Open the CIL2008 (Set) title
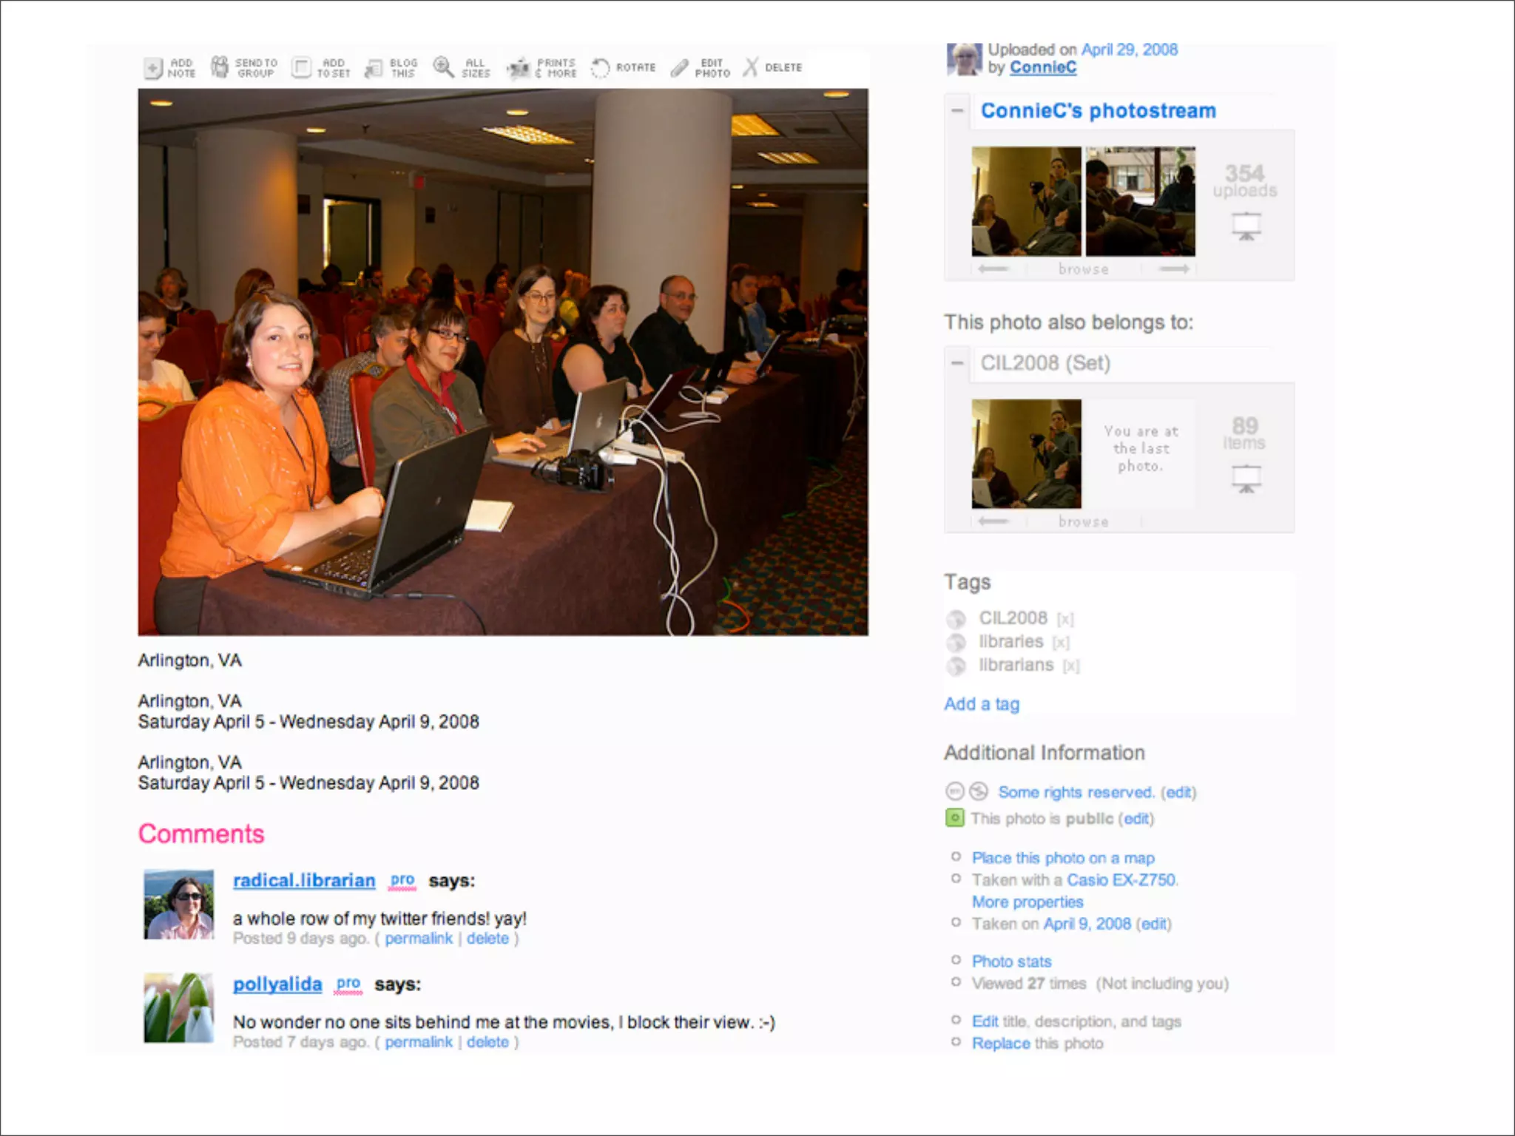Screen dimensions: 1515x1136 (x=1045, y=363)
